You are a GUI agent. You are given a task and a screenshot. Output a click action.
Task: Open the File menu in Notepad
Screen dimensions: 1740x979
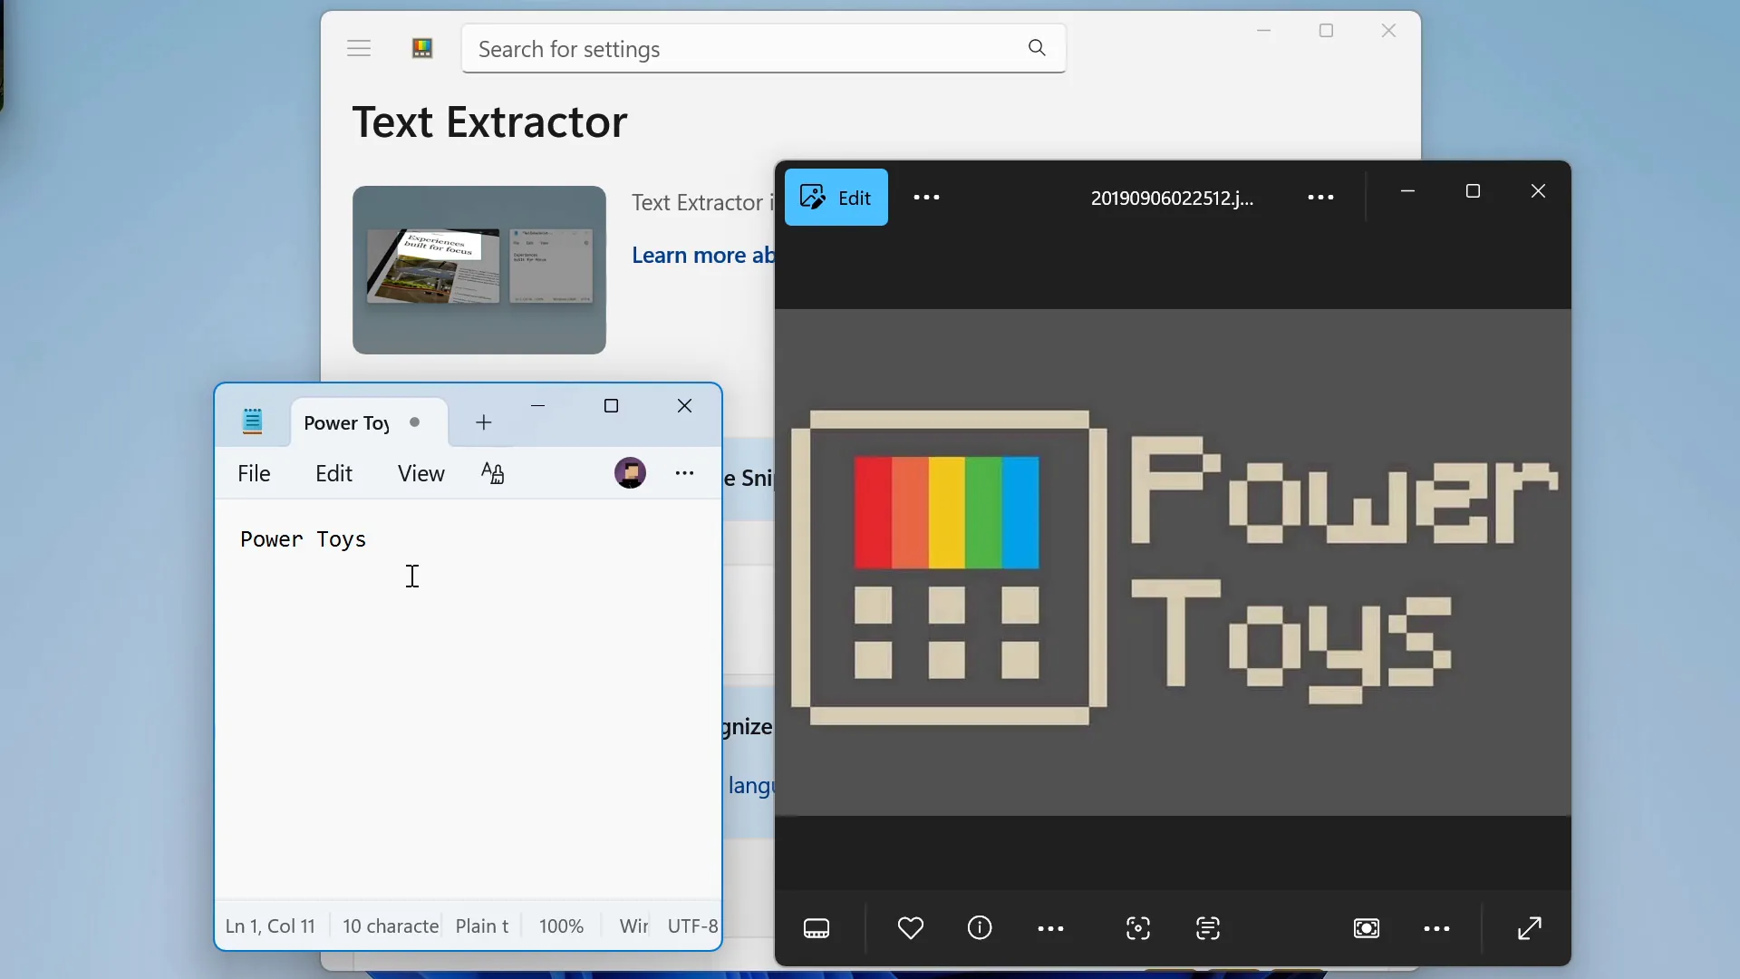coord(254,473)
